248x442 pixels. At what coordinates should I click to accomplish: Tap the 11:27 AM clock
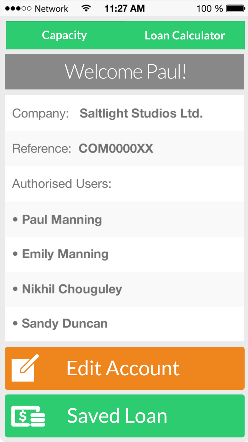coord(125,8)
